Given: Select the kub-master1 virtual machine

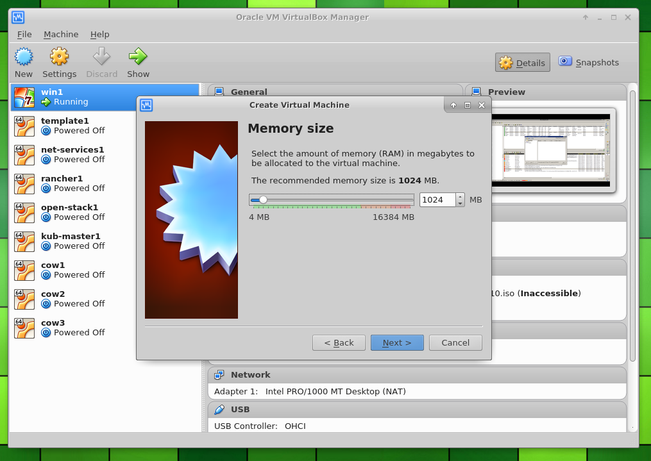Looking at the screenshot, I should click(x=105, y=242).
